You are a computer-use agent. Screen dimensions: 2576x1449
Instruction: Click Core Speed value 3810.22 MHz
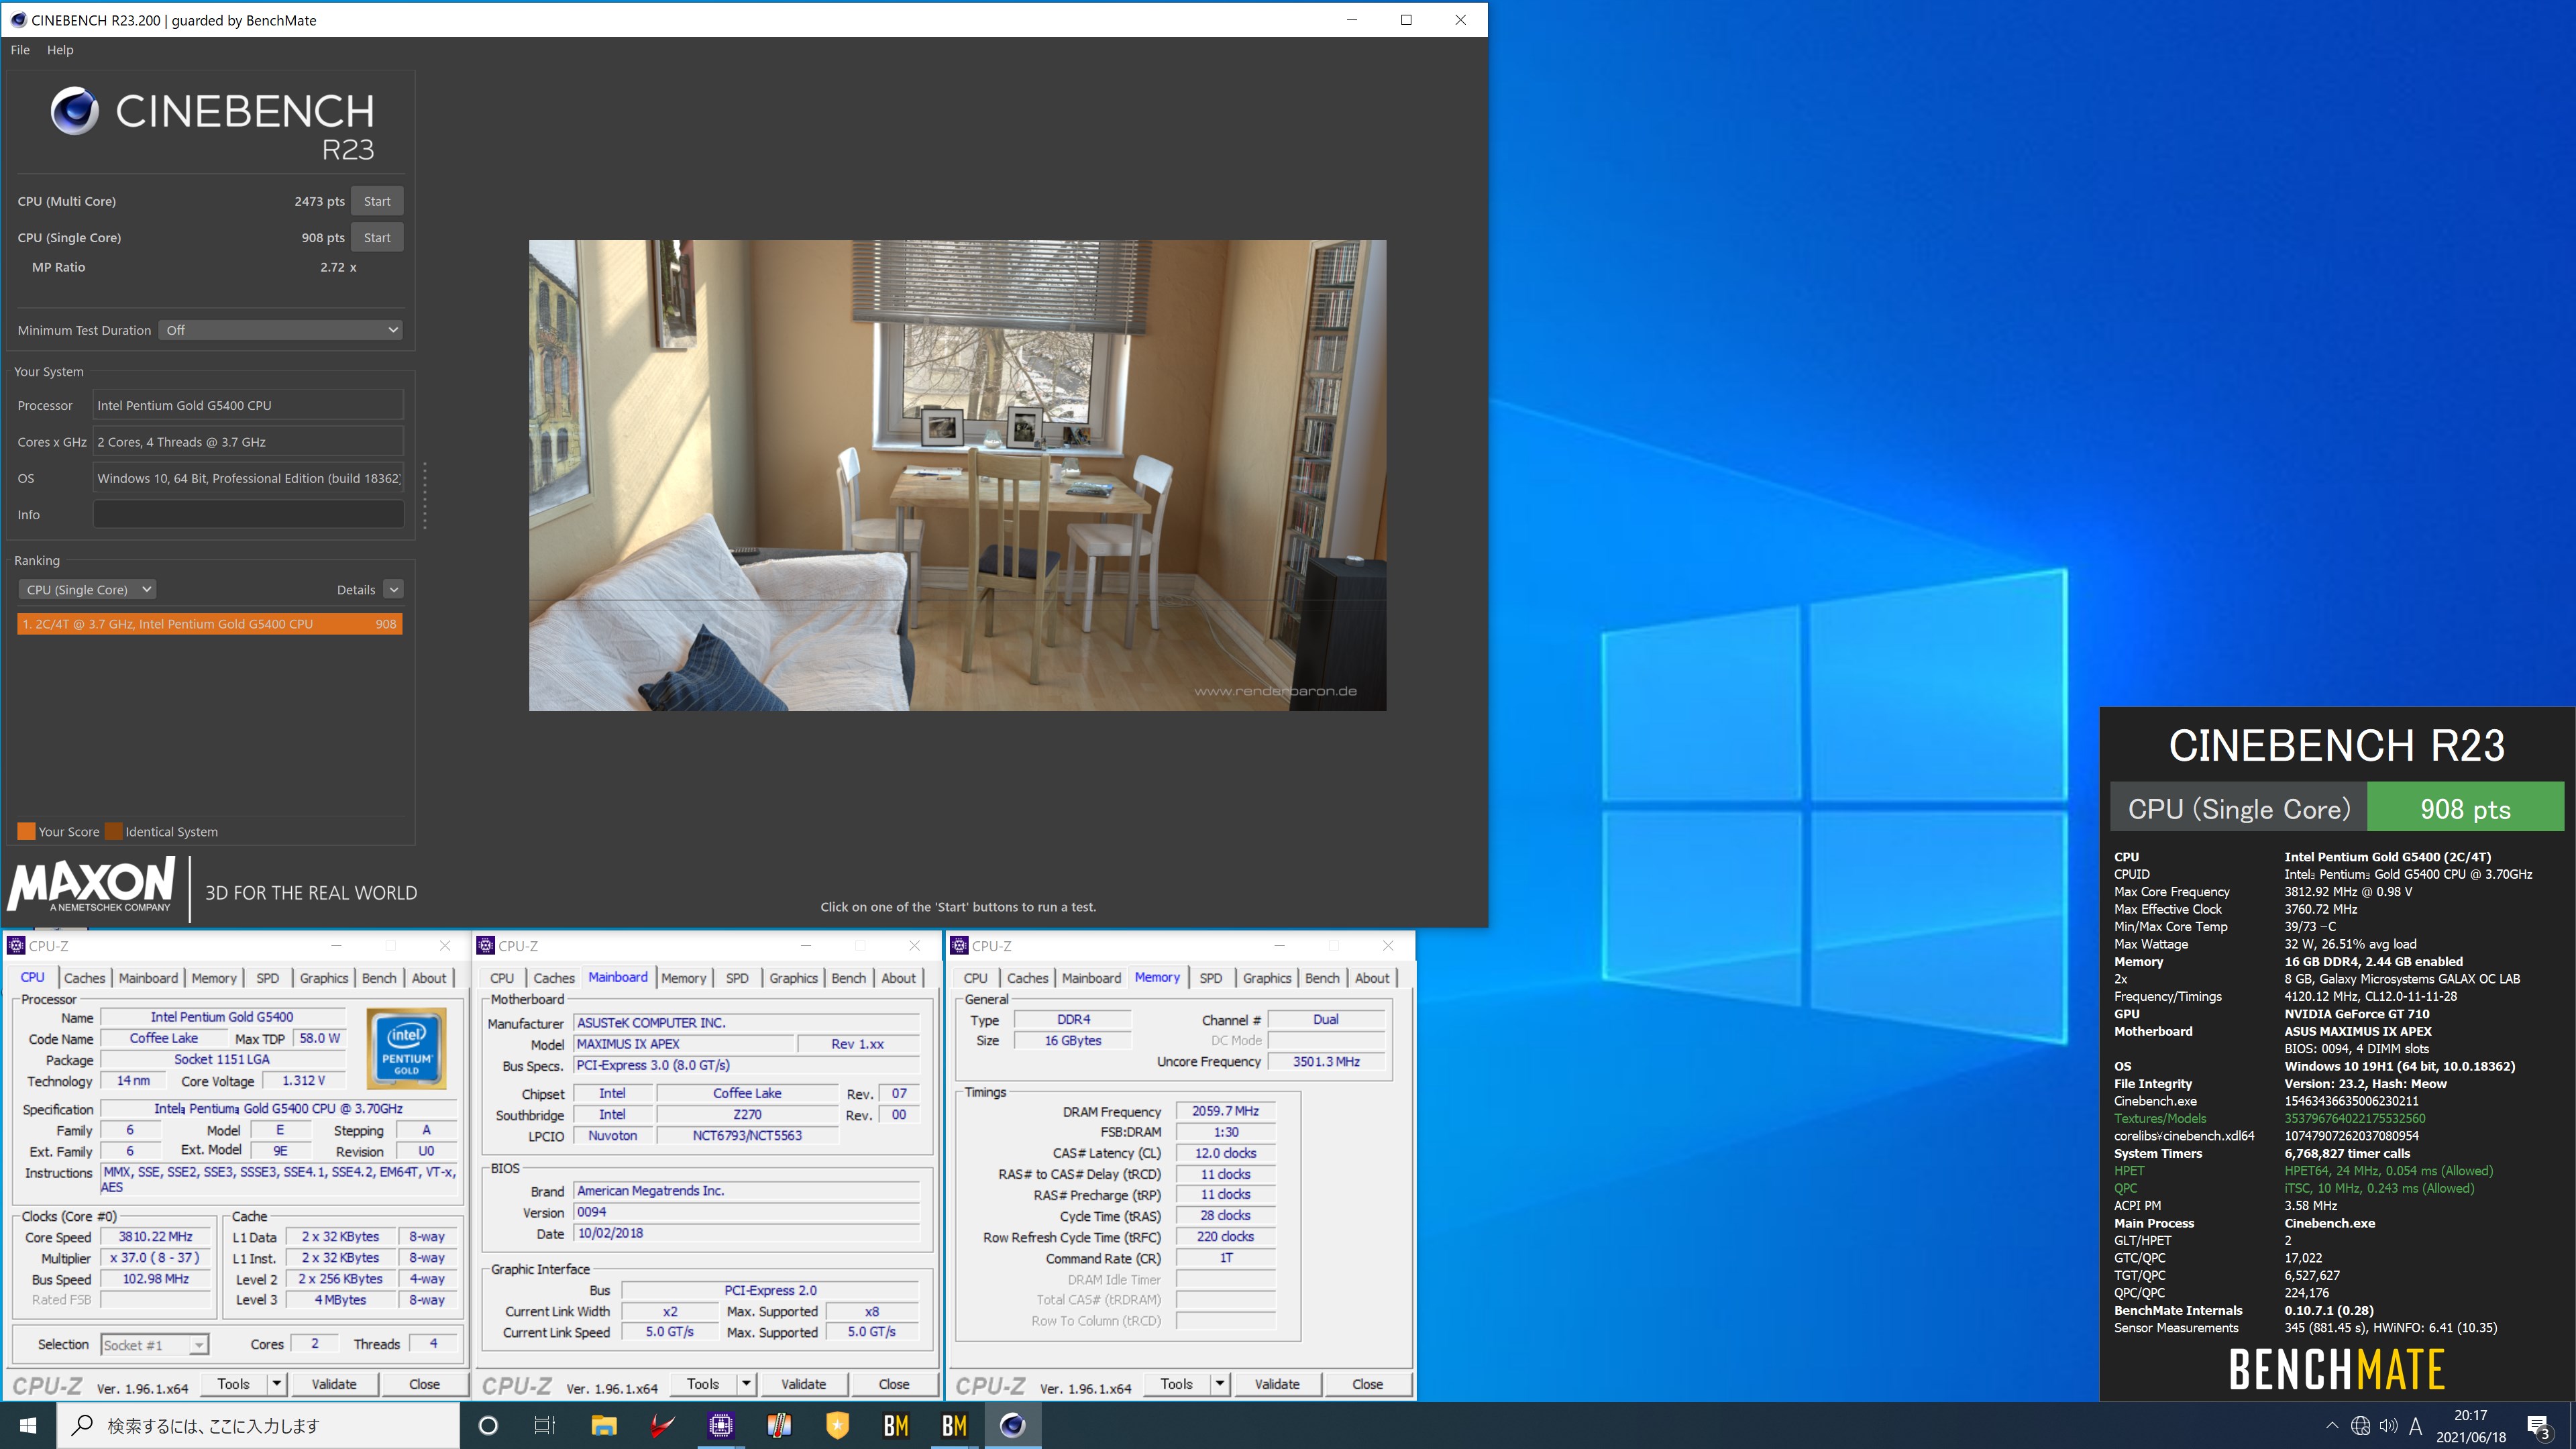(156, 1237)
